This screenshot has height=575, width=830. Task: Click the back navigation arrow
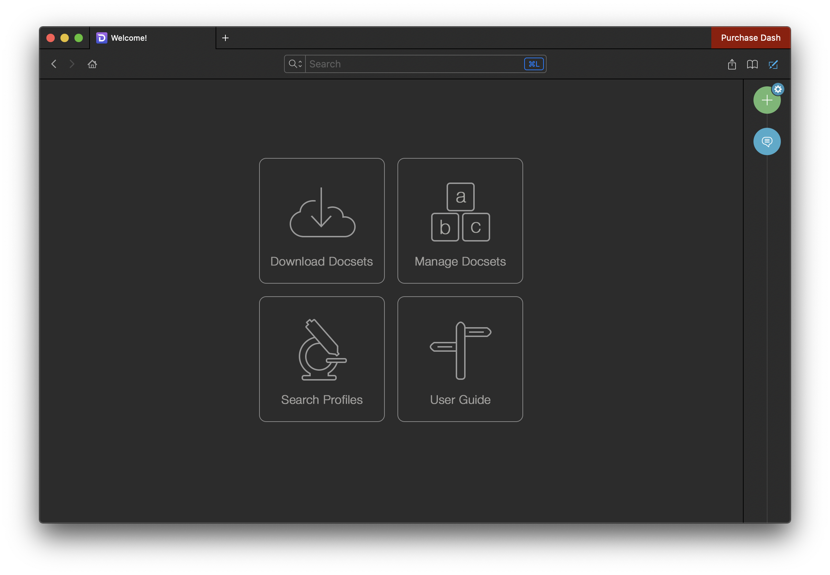click(x=54, y=64)
